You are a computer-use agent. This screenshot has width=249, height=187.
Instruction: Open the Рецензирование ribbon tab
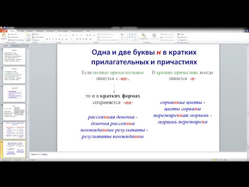click(x=77, y=31)
